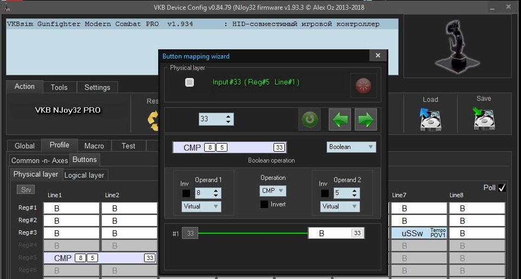
Task: Click the CMP 8 5 field in wizard
Action: pos(229,147)
